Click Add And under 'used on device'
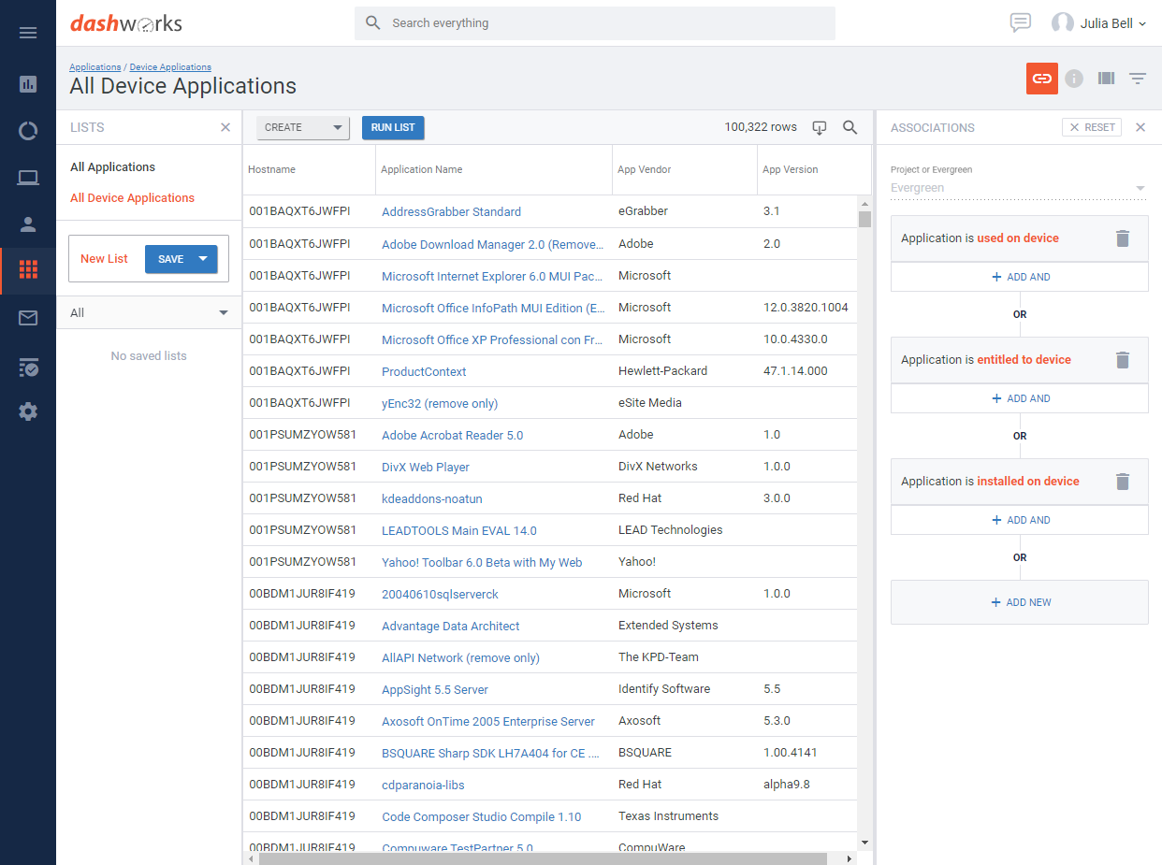1162x865 pixels. 1020,277
